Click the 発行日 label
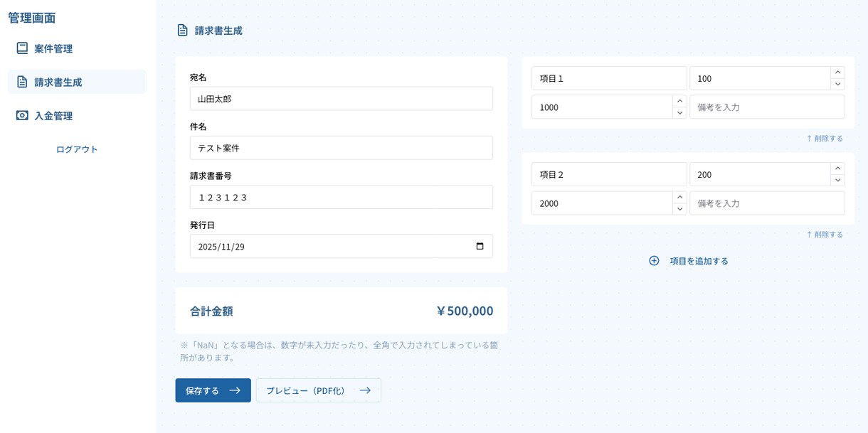 pyautogui.click(x=202, y=225)
